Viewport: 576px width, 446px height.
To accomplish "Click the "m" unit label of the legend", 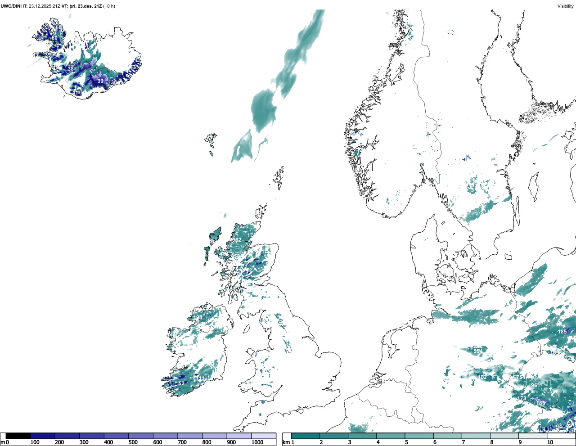I will [3, 442].
